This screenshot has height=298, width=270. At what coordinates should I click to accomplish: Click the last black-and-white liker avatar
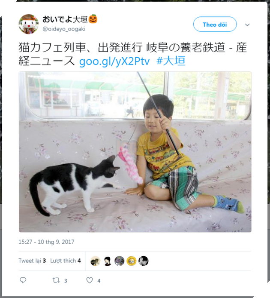click(x=144, y=261)
